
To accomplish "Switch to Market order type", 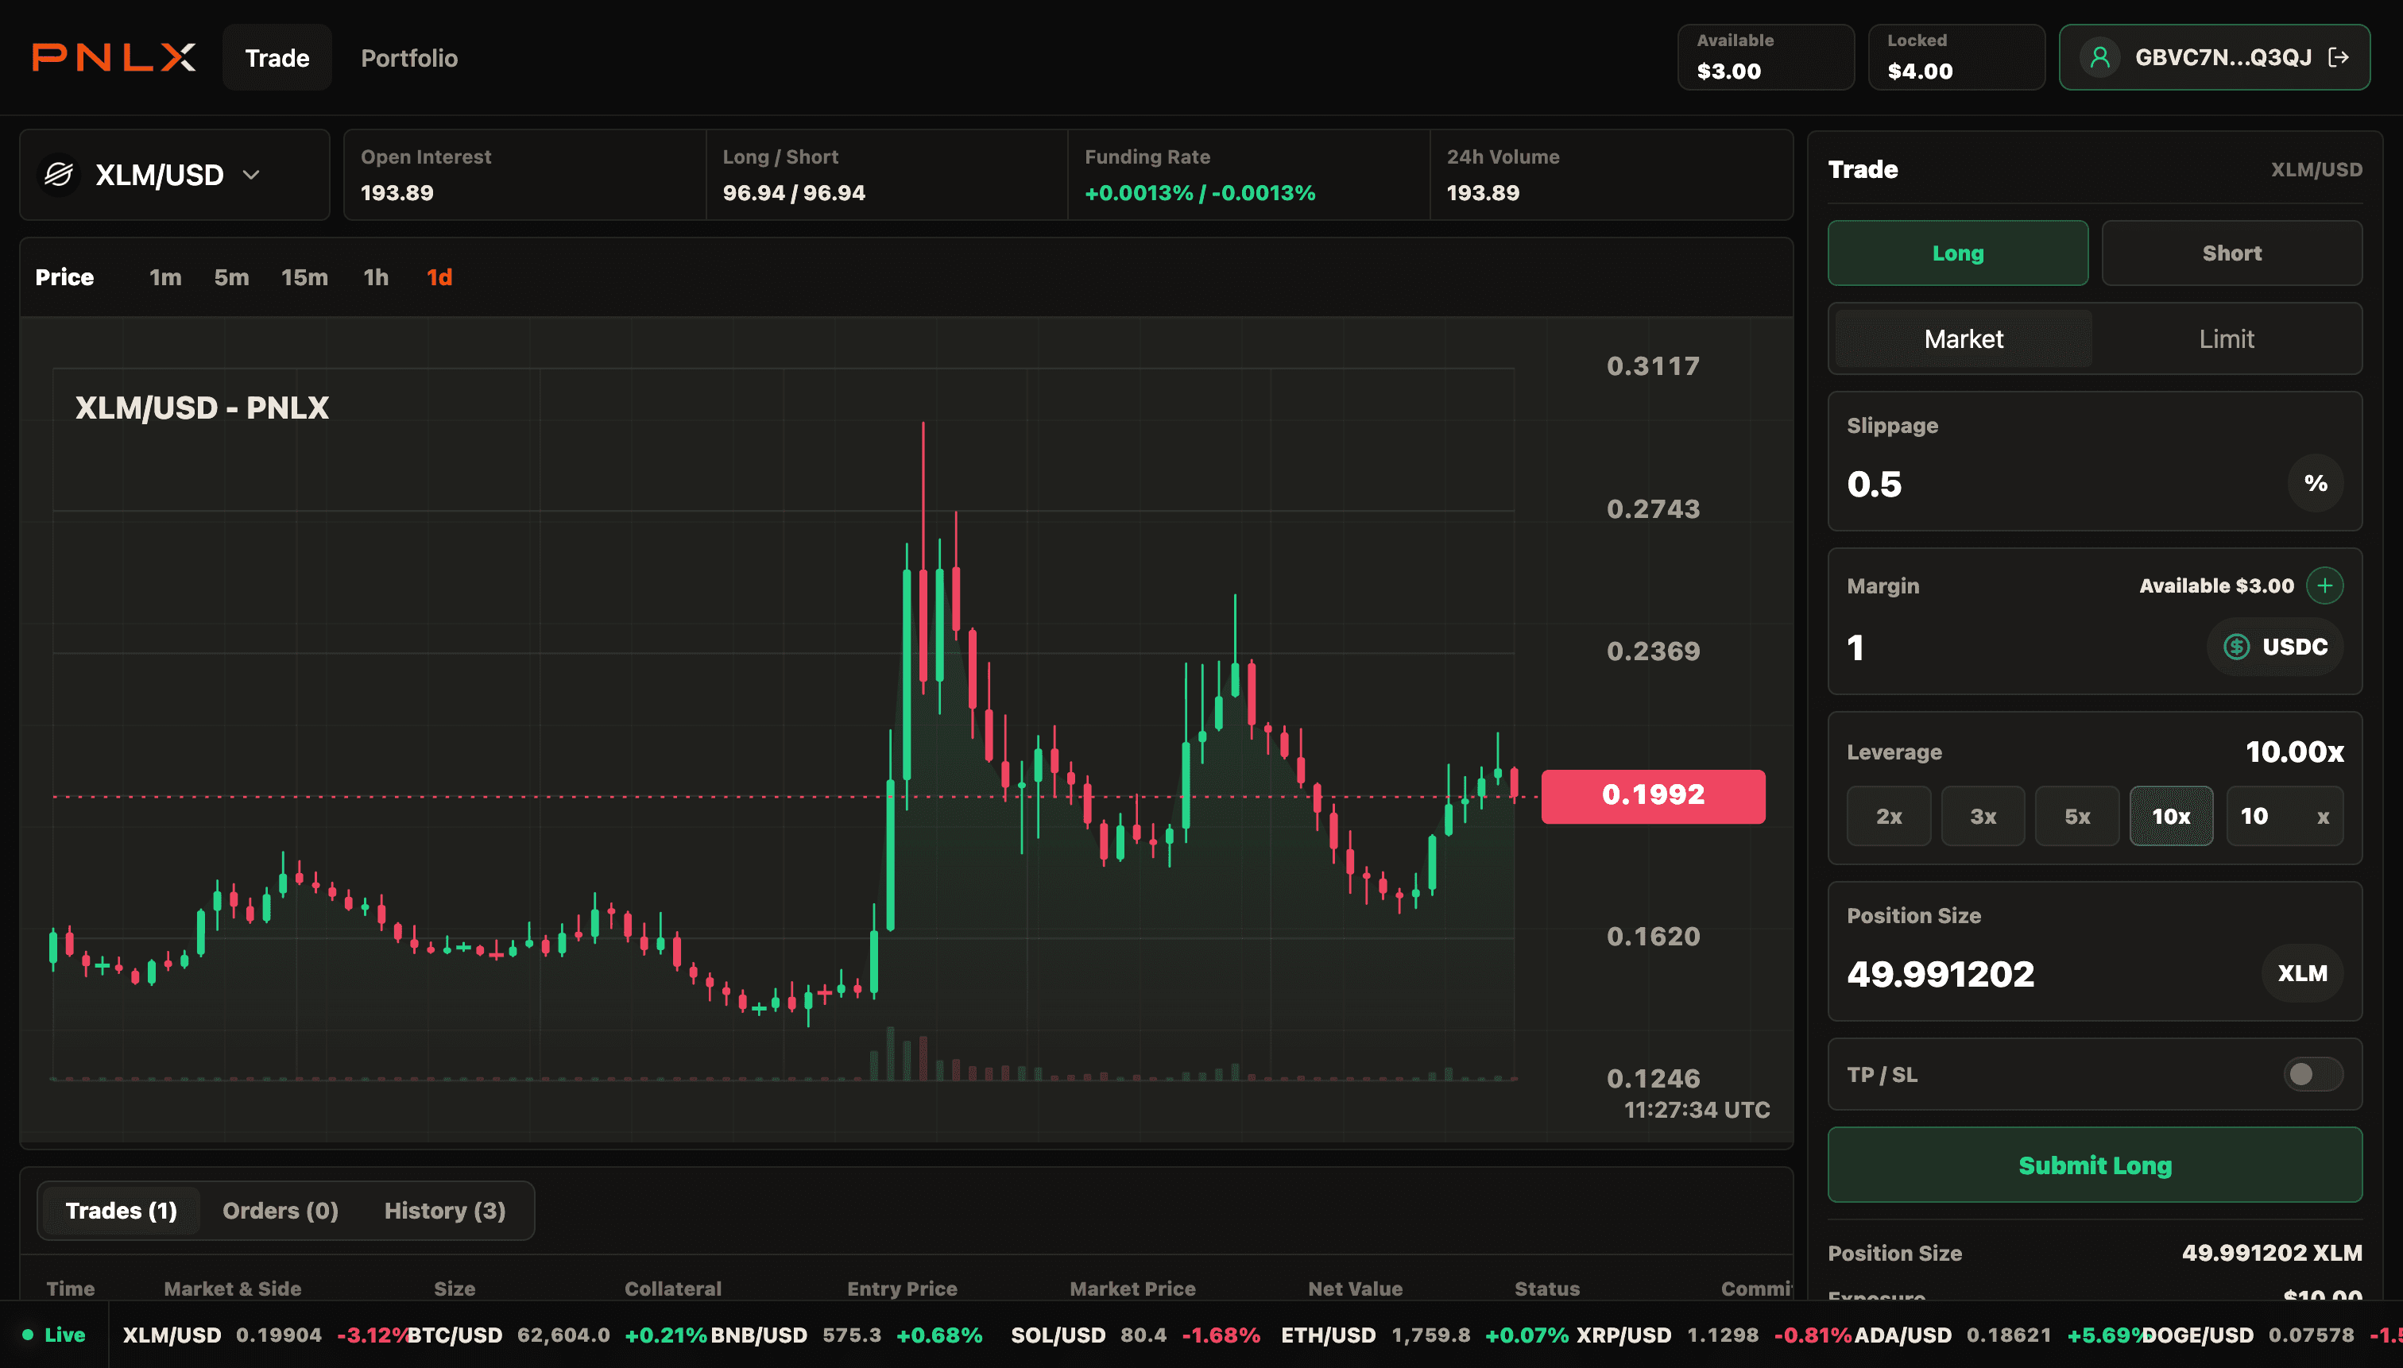I will click(1964, 339).
